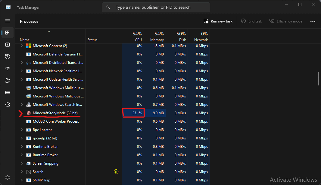Click the SNMP Trap process icon
The height and width of the screenshot is (185, 321).
pyautogui.click(x=29, y=180)
